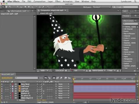Select the Rectangle mask tool
The height and width of the screenshot is (104, 139).
click(25, 7)
